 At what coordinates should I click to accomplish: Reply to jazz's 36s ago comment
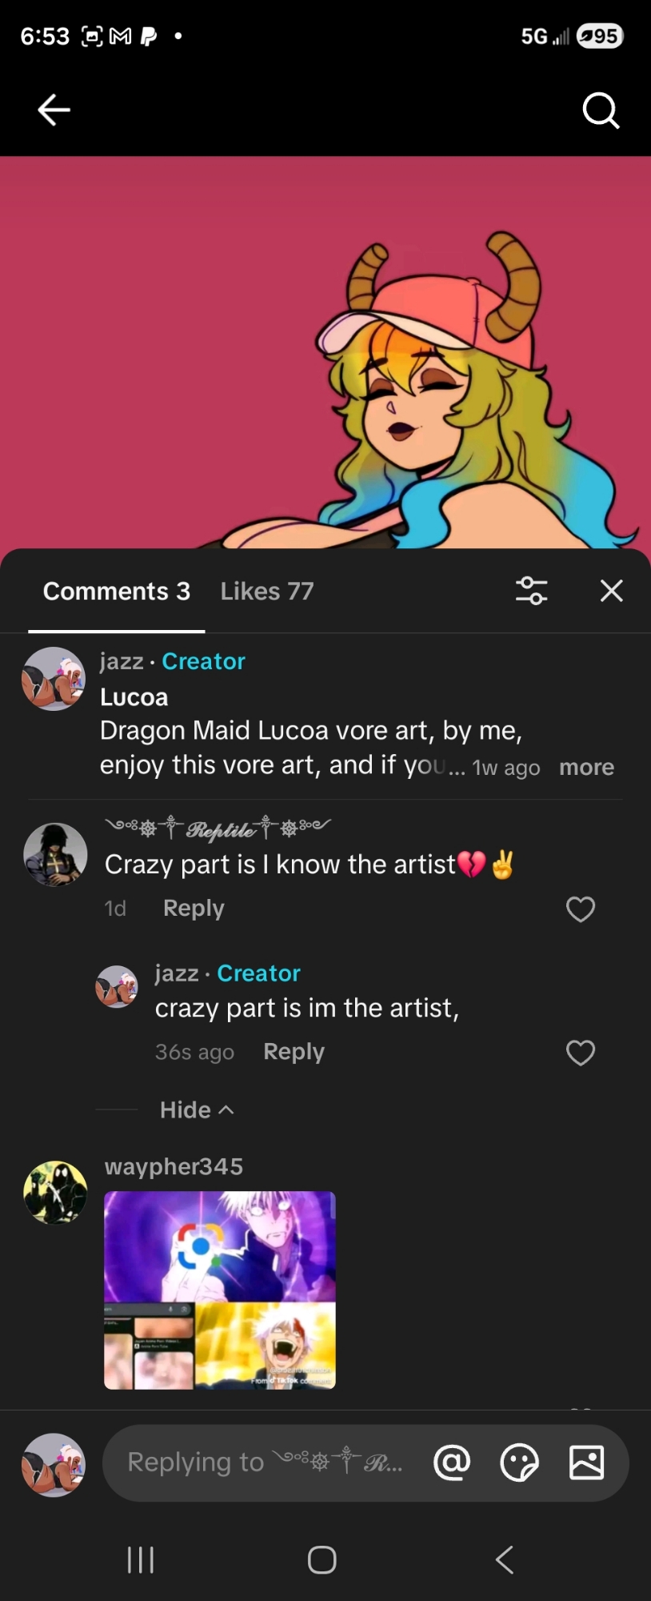point(294,1052)
